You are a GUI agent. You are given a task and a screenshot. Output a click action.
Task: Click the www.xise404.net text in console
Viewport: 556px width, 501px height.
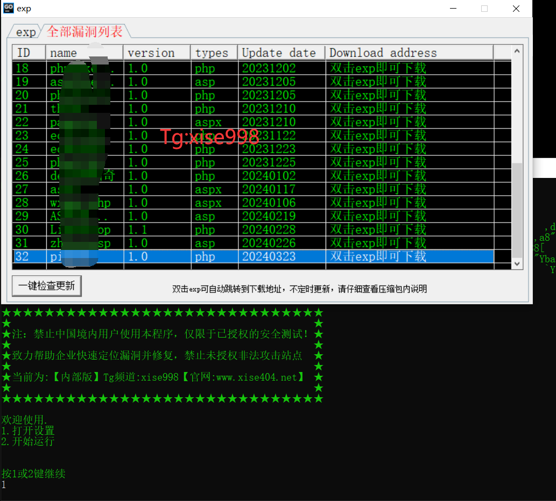pos(256,377)
